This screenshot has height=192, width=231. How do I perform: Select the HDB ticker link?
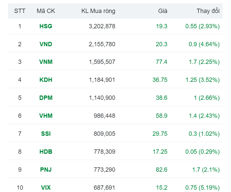[46, 152]
